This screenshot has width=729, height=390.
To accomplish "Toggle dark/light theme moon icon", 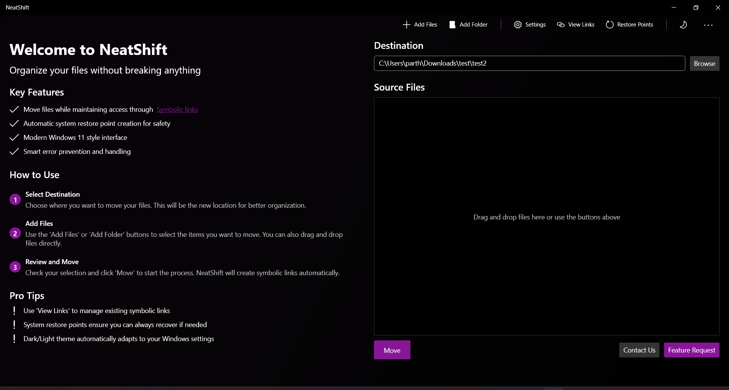I will click(x=683, y=25).
